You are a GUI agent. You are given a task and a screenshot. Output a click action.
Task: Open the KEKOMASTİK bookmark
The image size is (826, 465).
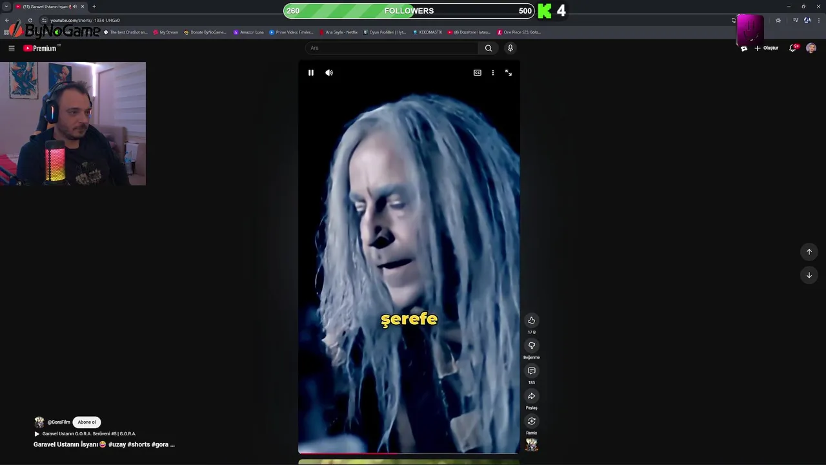427,32
